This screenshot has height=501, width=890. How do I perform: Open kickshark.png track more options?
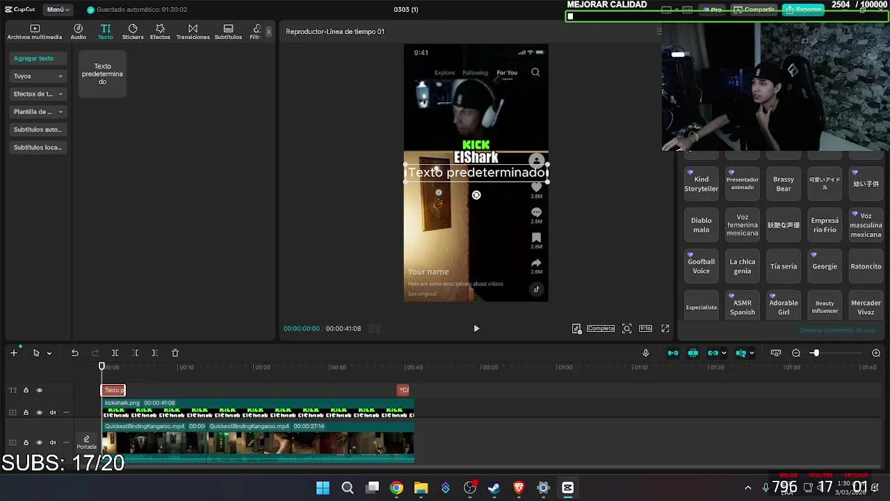point(66,413)
